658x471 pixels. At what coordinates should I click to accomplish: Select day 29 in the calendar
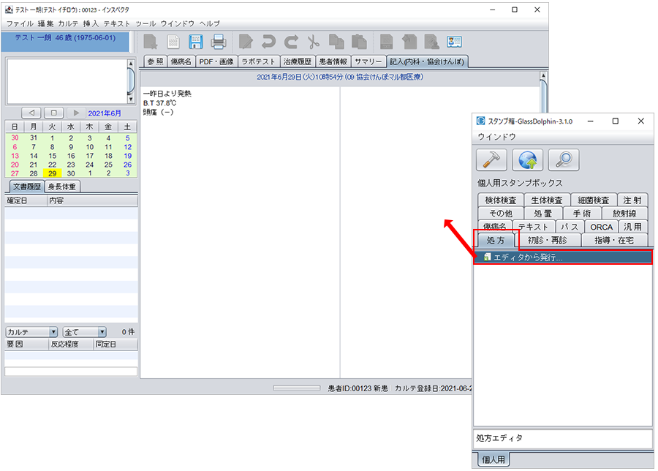click(52, 173)
